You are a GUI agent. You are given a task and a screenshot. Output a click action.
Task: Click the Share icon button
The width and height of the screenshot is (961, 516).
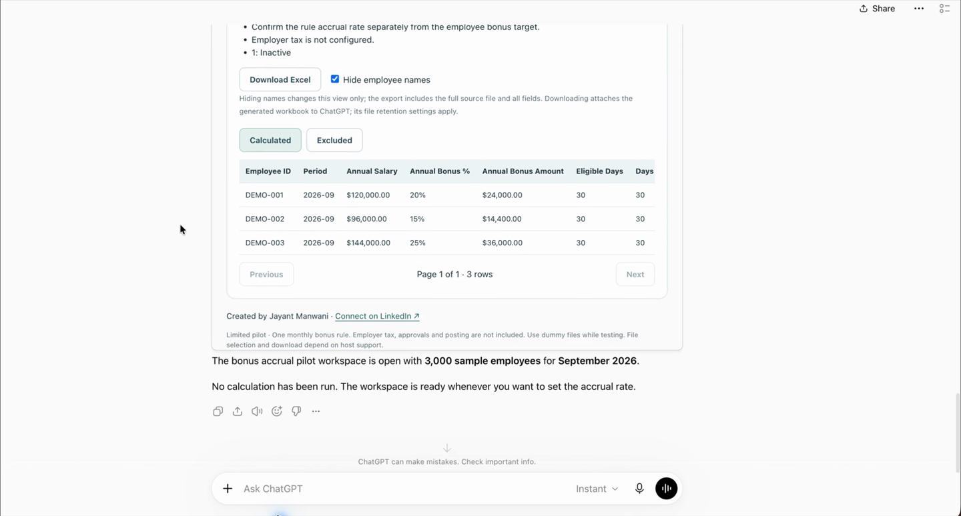pos(877,9)
